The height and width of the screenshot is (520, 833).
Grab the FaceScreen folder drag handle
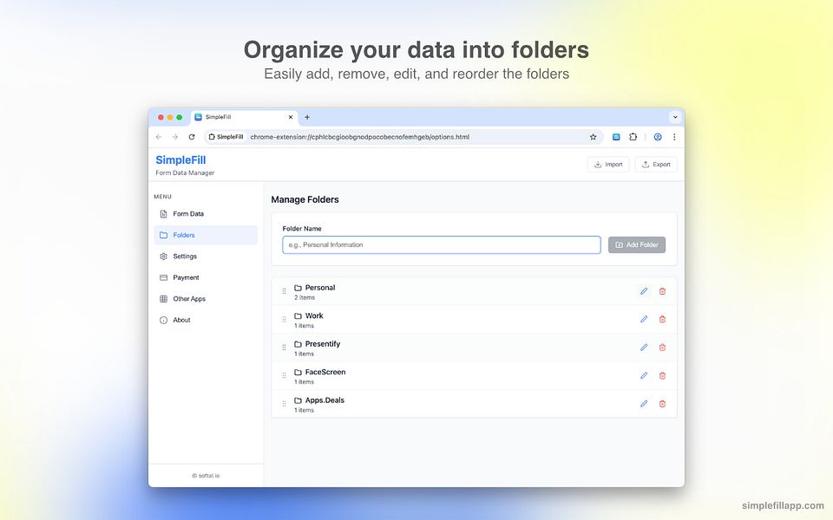284,375
